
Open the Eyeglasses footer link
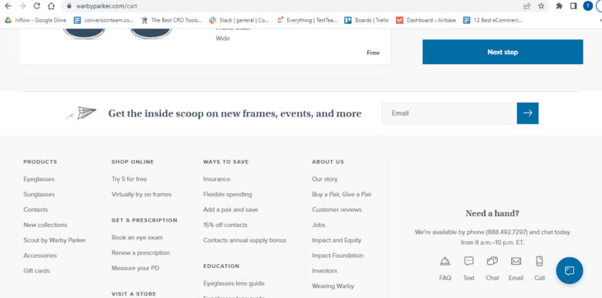39,179
